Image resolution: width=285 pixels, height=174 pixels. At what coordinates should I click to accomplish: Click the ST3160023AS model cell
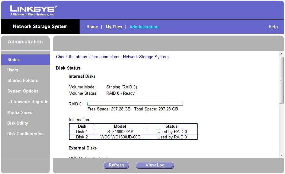coord(120,132)
